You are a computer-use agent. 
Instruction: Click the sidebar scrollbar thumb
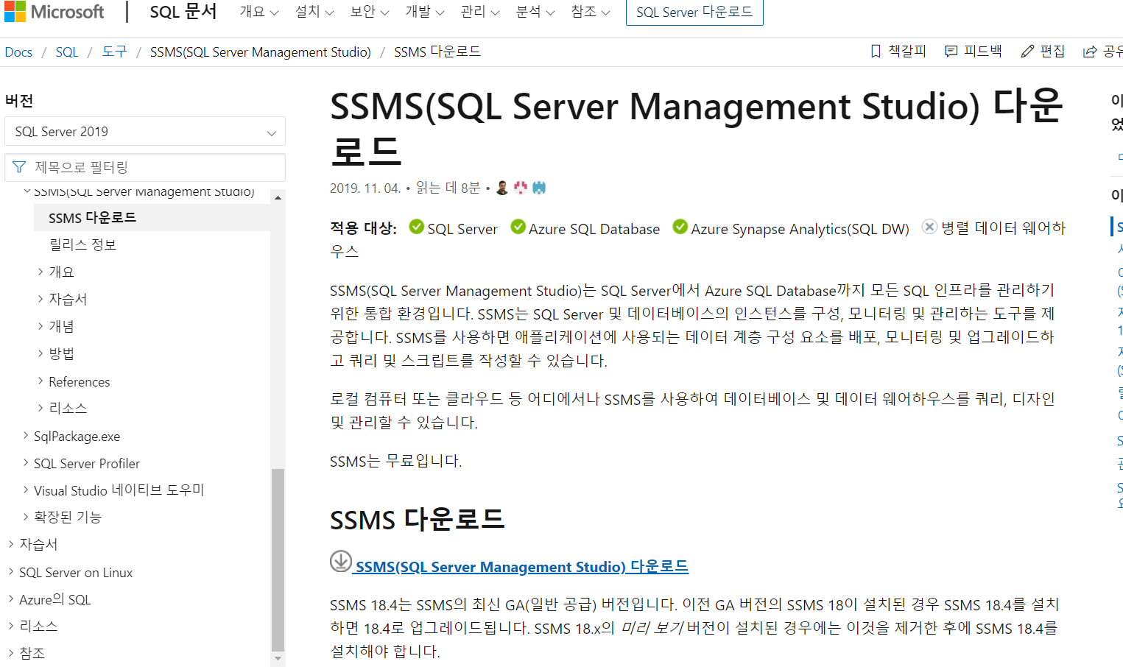pos(278,560)
